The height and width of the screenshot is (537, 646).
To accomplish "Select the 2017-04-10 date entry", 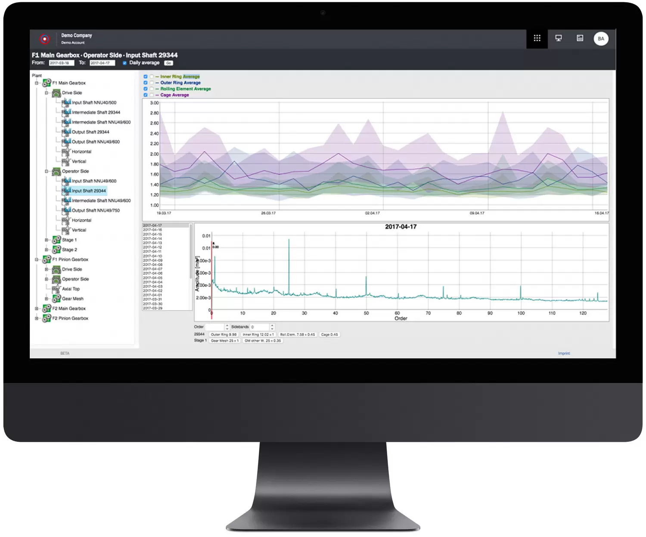I will [153, 256].
